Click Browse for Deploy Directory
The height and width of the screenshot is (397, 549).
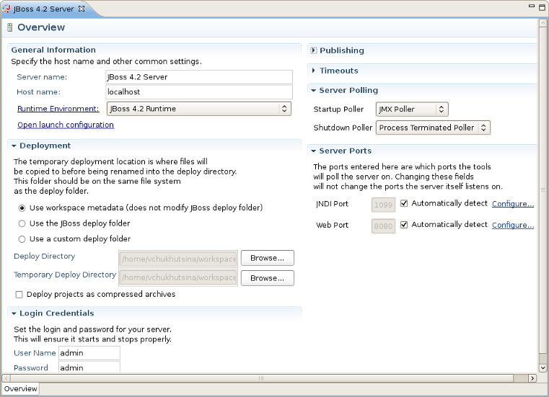pyautogui.click(x=267, y=258)
